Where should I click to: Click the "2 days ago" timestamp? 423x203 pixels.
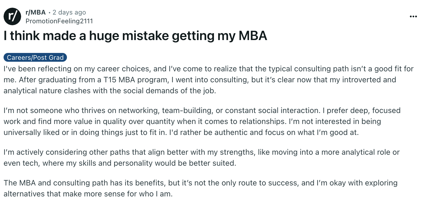pos(69,12)
